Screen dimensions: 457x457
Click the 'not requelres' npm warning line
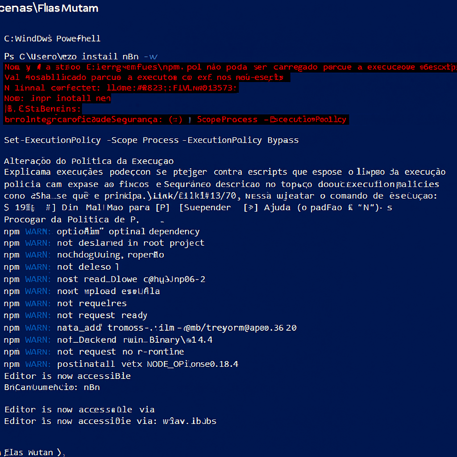coord(91,303)
